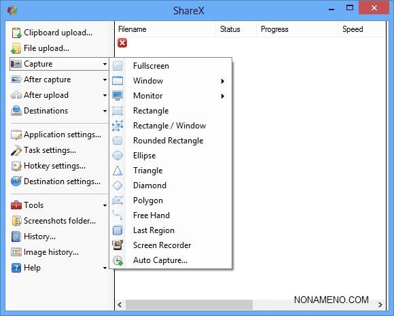This screenshot has width=394, height=316.
Task: Click the Application settings icon
Action: click(x=16, y=135)
